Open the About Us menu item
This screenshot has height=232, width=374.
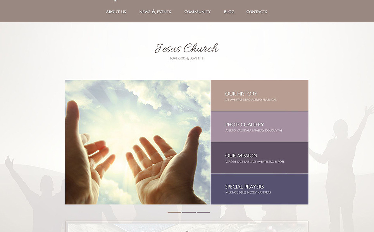point(115,12)
